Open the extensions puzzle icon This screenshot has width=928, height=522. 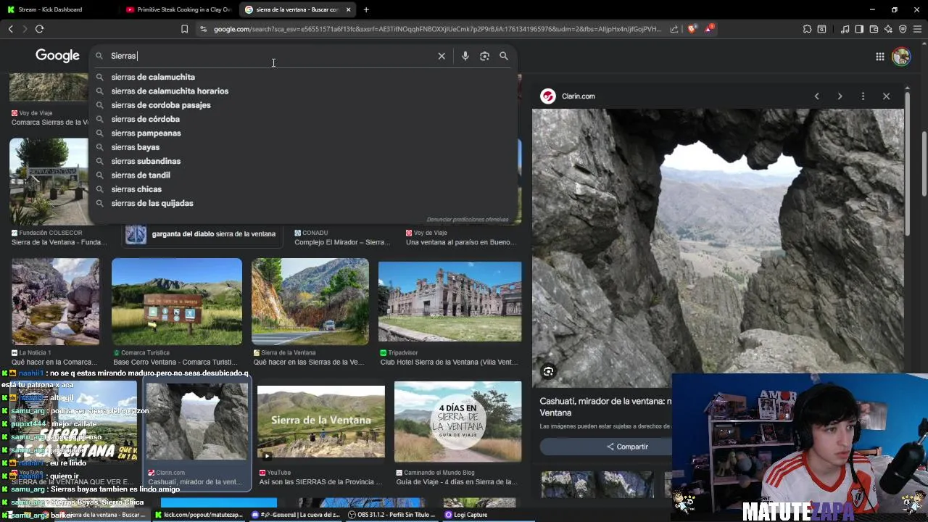click(807, 29)
